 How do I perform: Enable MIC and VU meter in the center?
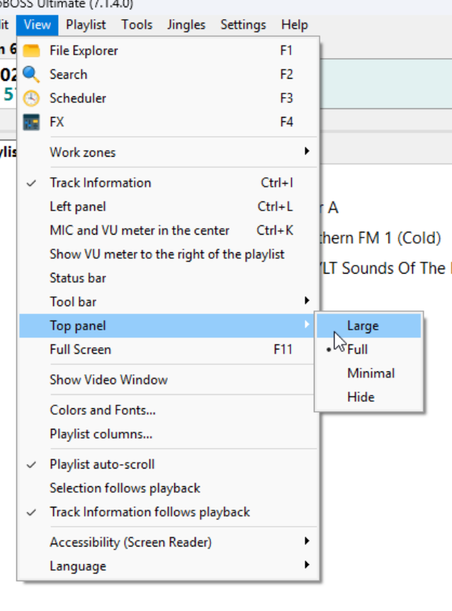pyautogui.click(x=168, y=230)
